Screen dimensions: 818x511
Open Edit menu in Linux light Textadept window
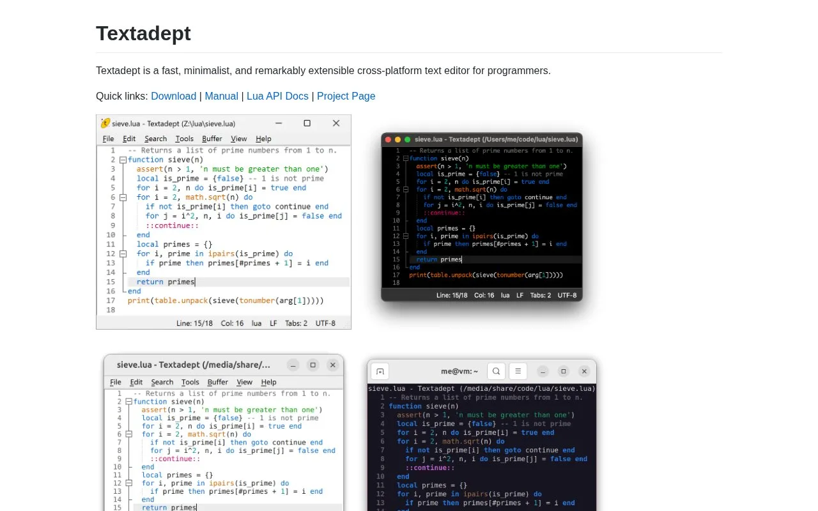point(136,382)
